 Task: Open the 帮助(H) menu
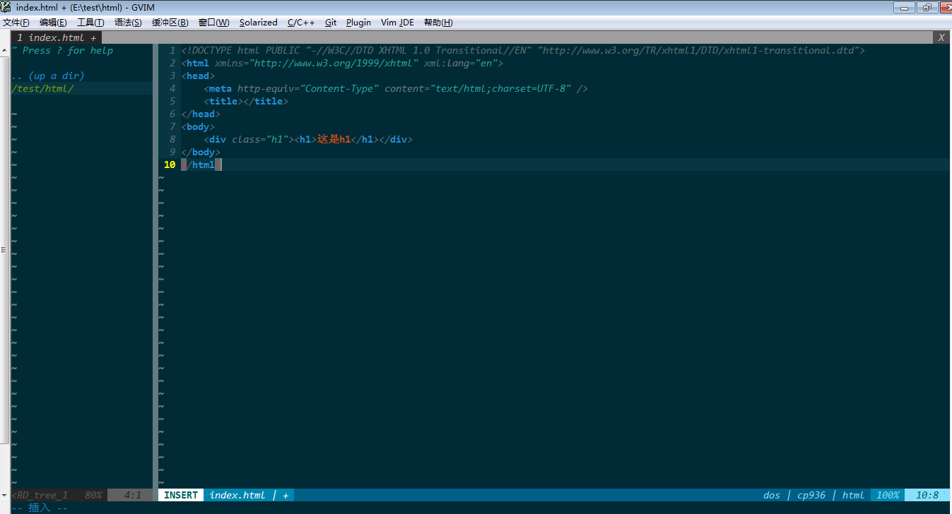coord(438,23)
